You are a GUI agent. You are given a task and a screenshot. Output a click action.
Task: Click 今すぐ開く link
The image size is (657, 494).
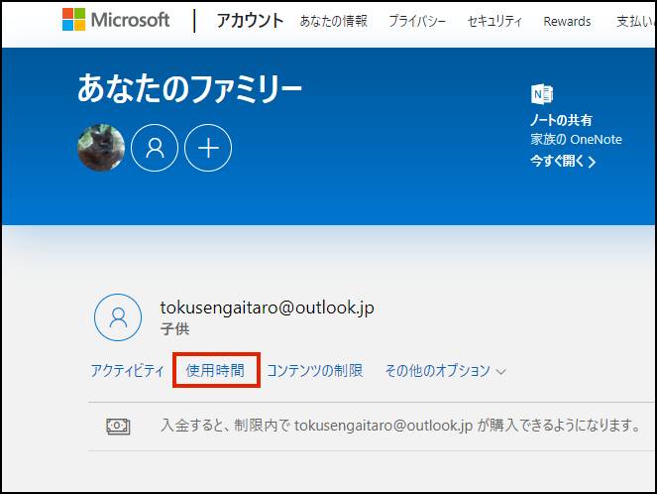563,161
